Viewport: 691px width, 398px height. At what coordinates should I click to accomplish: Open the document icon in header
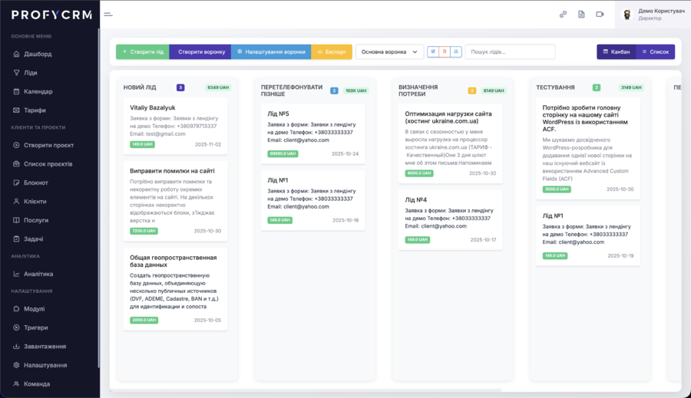click(581, 14)
